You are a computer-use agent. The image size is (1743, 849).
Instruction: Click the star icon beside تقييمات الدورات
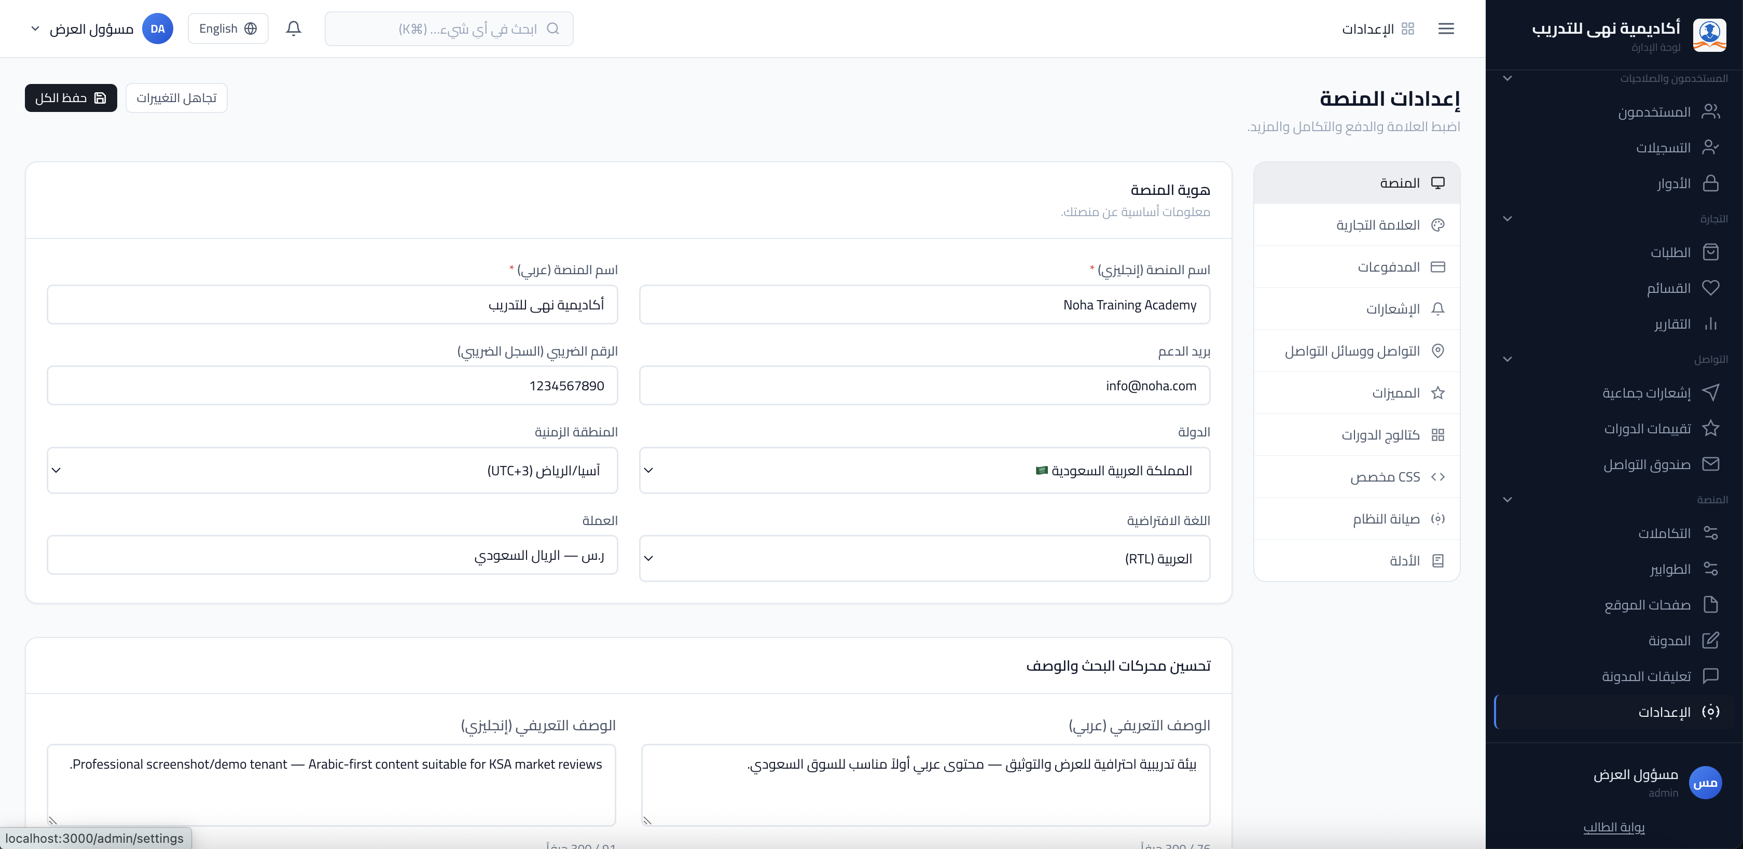(1710, 428)
